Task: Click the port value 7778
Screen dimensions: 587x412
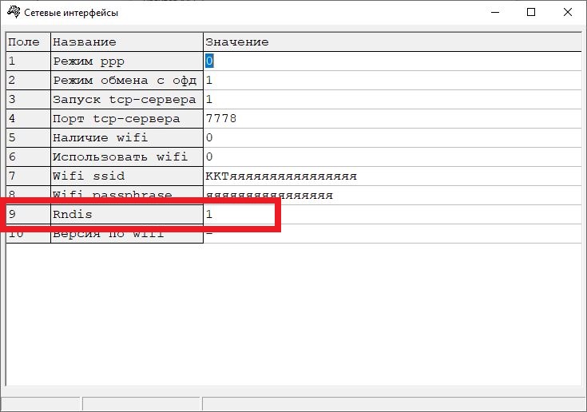Action: click(x=221, y=119)
